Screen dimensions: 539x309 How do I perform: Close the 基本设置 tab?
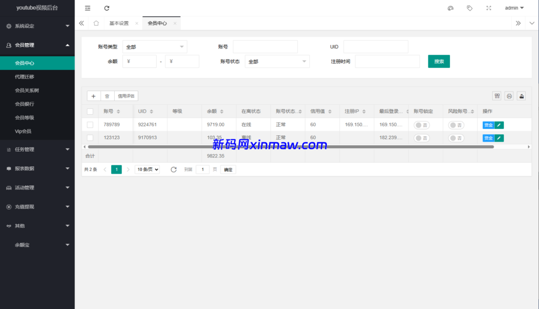tap(137, 23)
